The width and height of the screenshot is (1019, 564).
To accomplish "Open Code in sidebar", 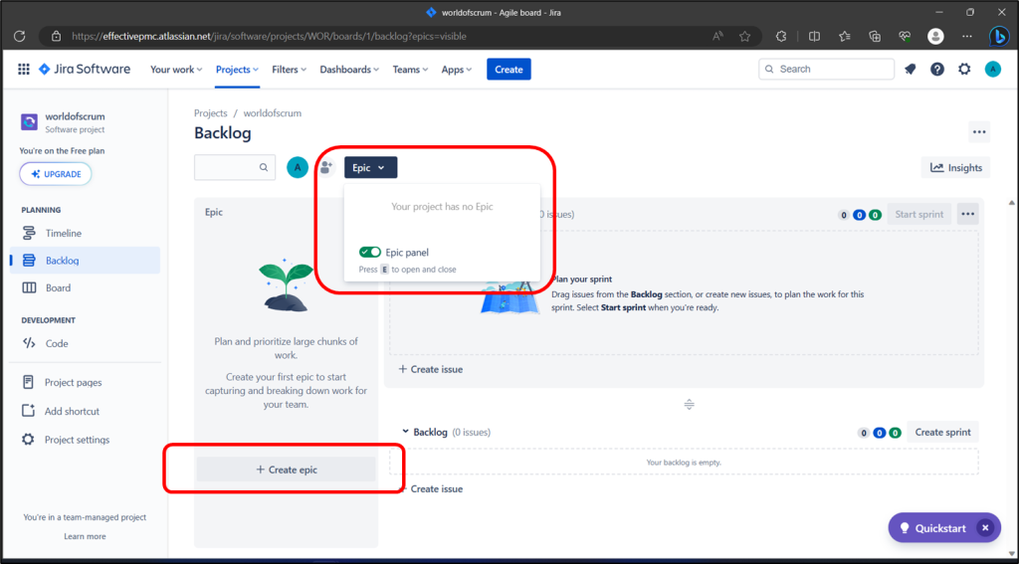I will (x=85, y=344).
